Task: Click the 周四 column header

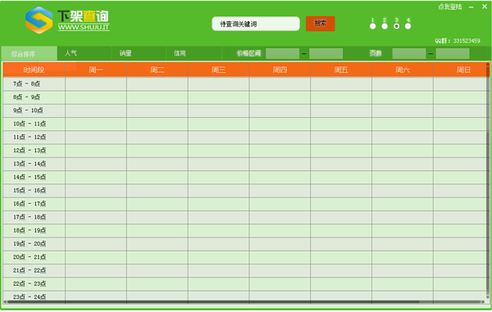Action: click(280, 70)
